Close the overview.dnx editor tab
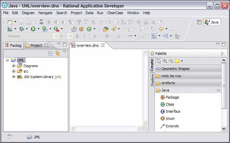This screenshot has height=143, width=230. [x=103, y=45]
